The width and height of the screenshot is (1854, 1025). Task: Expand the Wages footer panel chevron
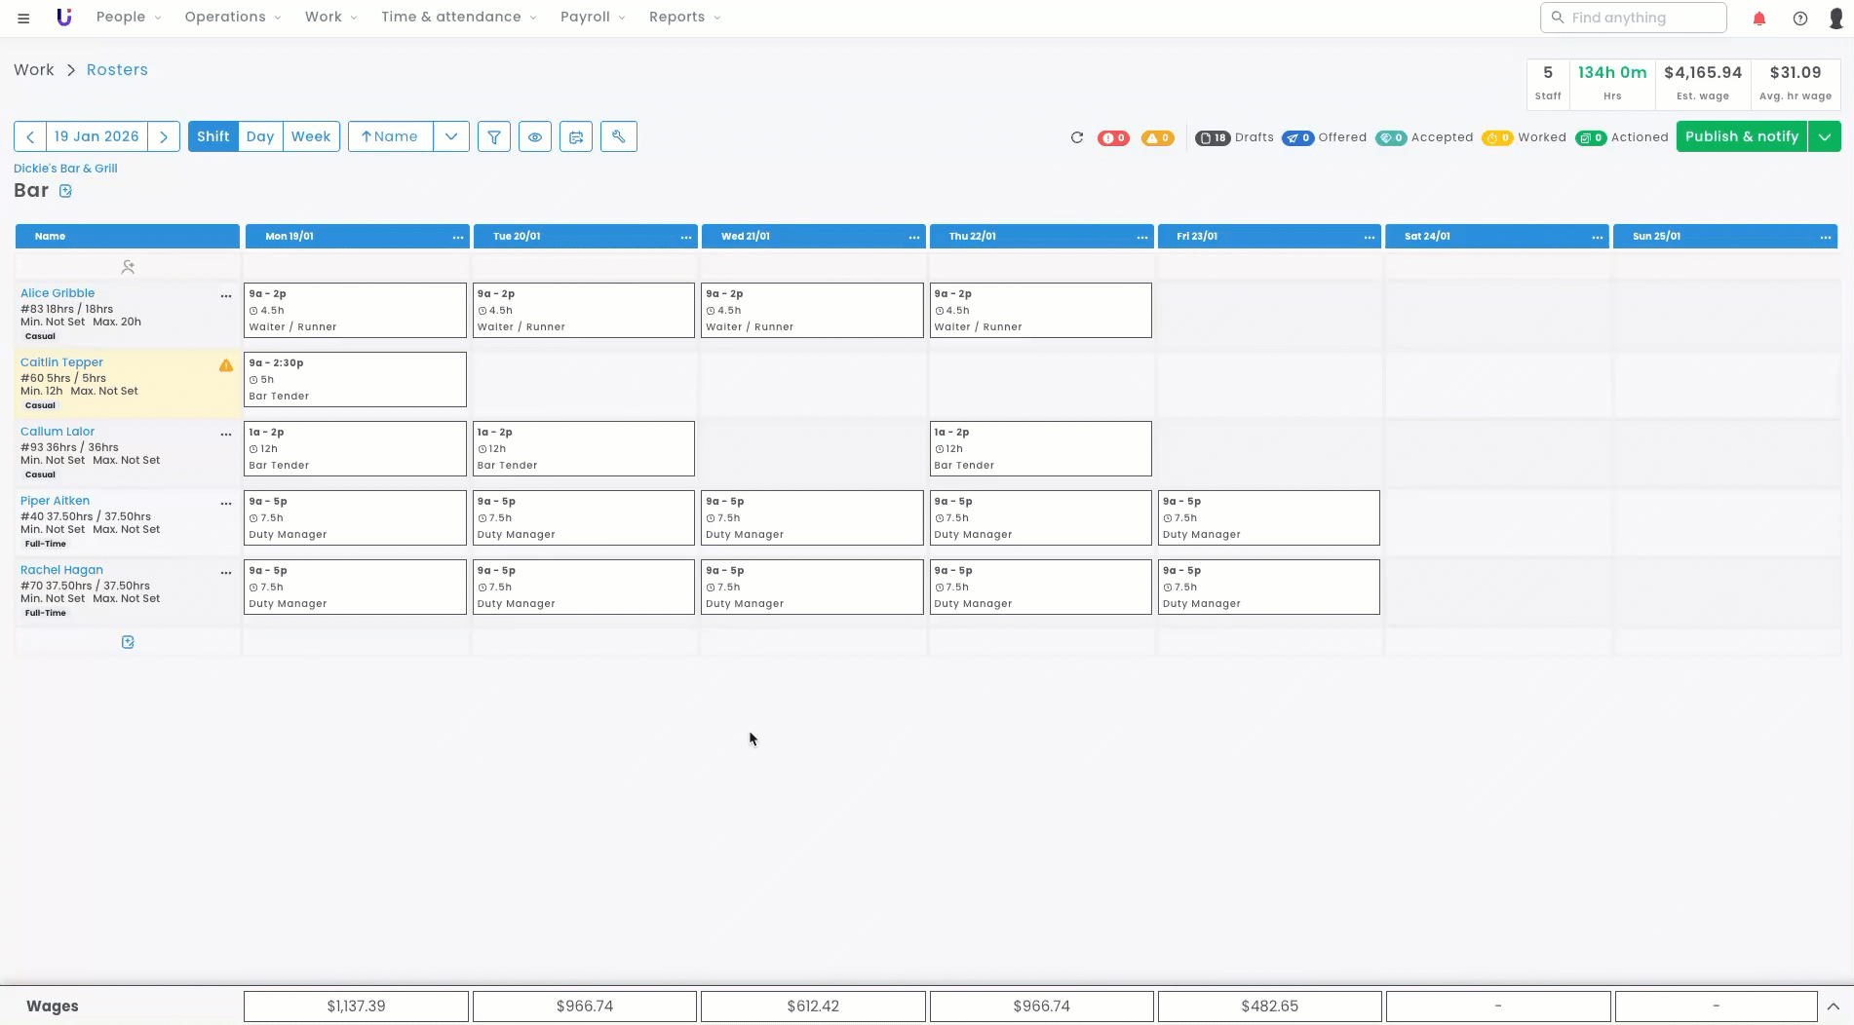[1833, 1006]
